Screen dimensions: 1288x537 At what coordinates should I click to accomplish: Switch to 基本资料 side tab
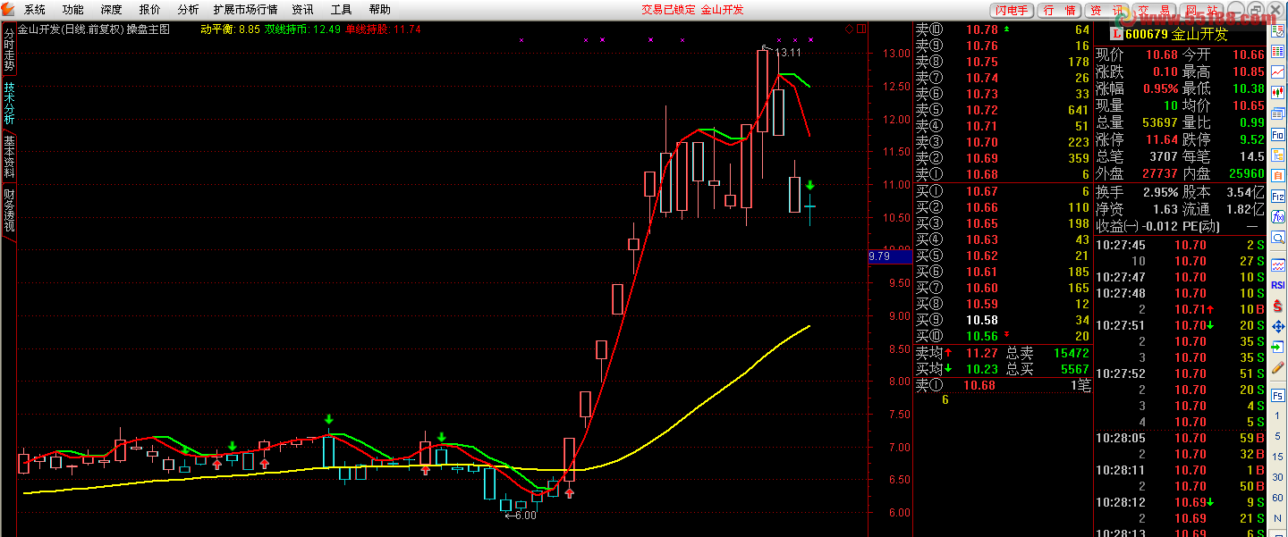9,156
